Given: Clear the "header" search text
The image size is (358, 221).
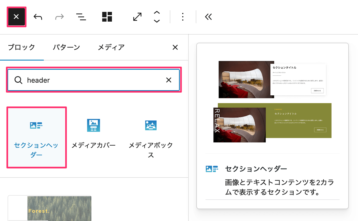Looking at the screenshot, I should pos(169,80).
